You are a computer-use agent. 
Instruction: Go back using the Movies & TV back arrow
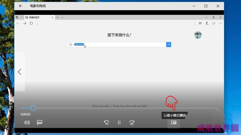[x=20, y=6]
